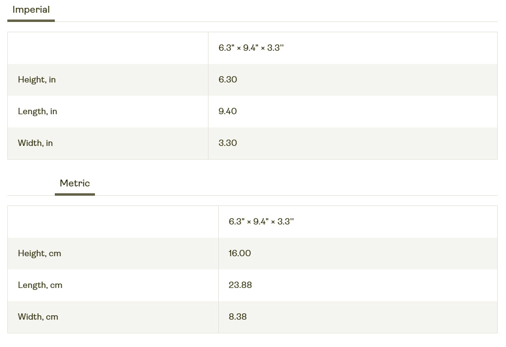Click the underline bar beneath Imperial tab
Screen dimensions: 506x347
(31, 20)
